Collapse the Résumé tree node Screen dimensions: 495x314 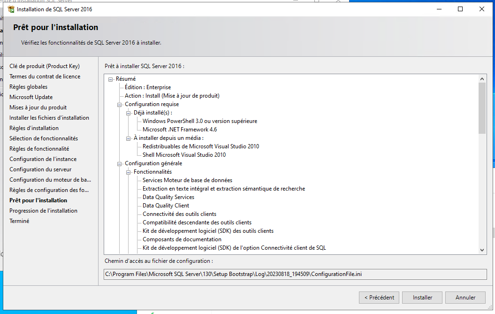pyautogui.click(x=110, y=79)
